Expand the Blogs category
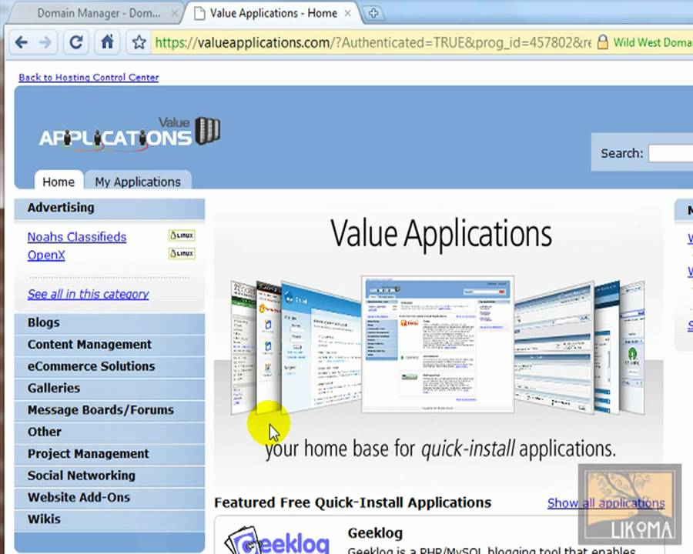 (109, 323)
